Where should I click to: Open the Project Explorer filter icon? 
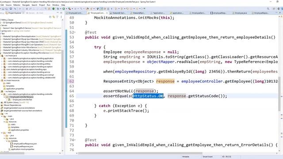point(57,17)
